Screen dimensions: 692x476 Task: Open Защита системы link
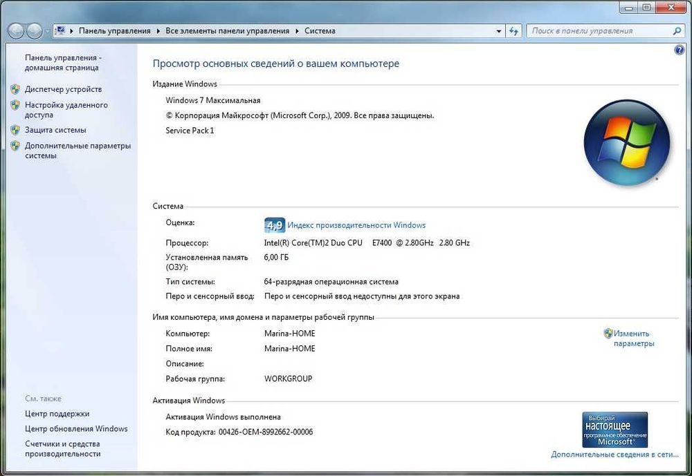click(x=55, y=130)
